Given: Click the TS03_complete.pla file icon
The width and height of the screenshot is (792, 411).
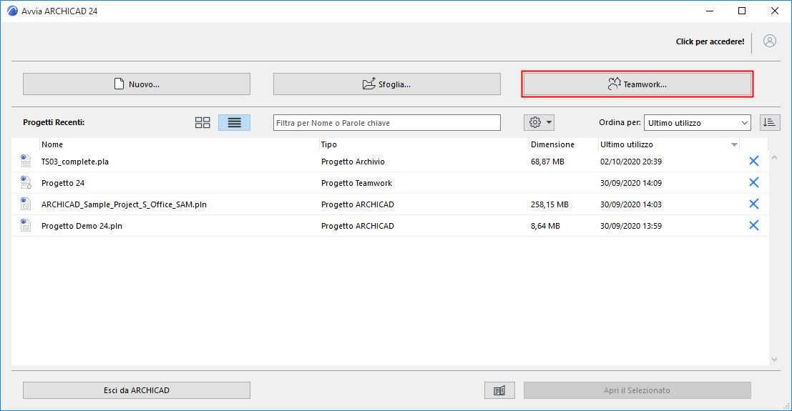Looking at the screenshot, I should (25, 161).
